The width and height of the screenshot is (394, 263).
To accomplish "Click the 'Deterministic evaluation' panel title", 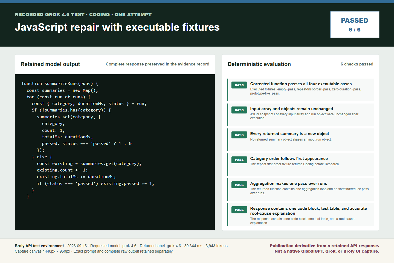I will tap(259, 64).
